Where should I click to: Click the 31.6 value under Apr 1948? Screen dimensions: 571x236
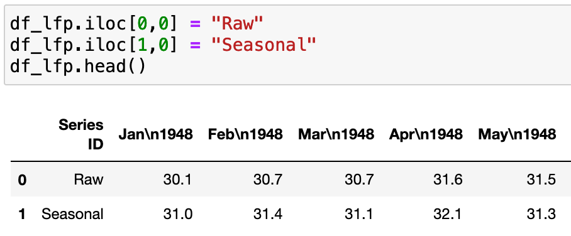coord(448,180)
